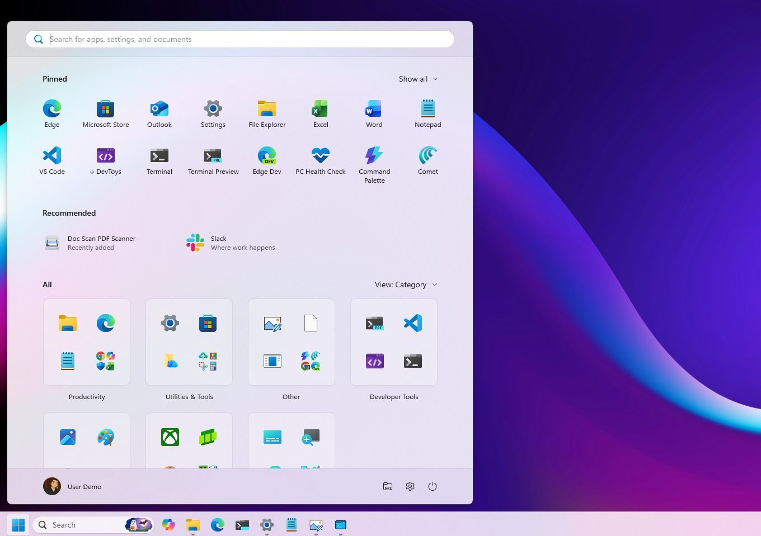Open the Utilities & Tools category folder
The height and width of the screenshot is (536, 761).
tap(189, 342)
